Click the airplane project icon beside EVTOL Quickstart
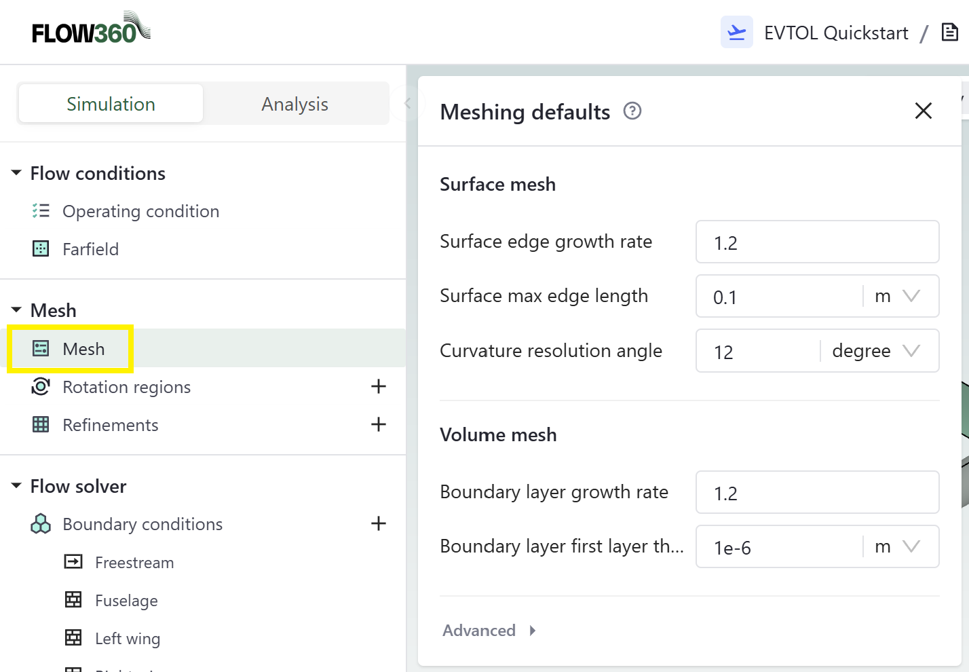 coord(736,33)
